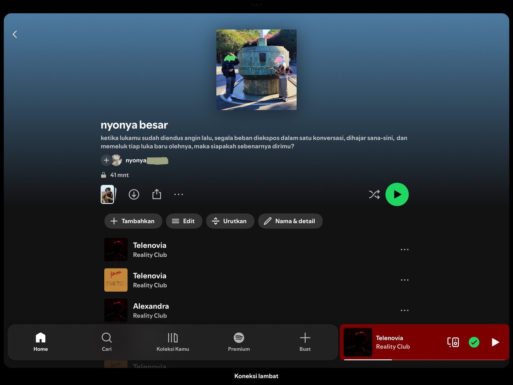The height and width of the screenshot is (385, 513).
Task: Tap the Koneksi lambat status message
Action: pos(256,376)
